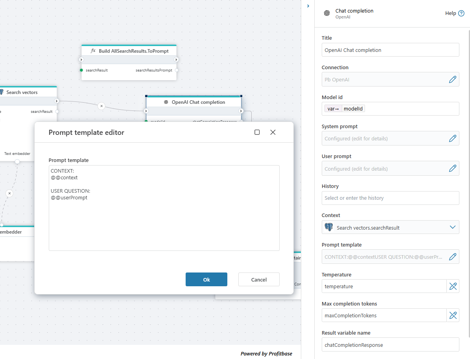The width and height of the screenshot is (470, 359).
Task: Select the Build AllSearchResults.ToPrompt node header
Action: point(129,51)
